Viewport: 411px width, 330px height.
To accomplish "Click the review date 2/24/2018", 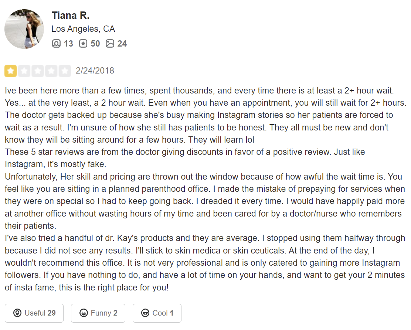I will coord(95,71).
